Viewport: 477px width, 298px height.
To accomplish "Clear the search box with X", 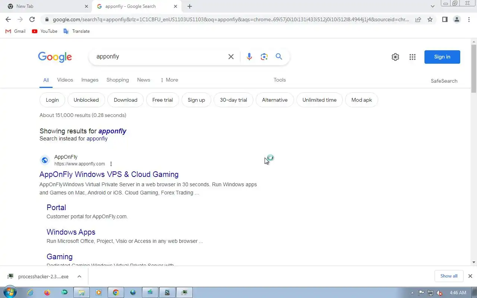I will point(231,57).
